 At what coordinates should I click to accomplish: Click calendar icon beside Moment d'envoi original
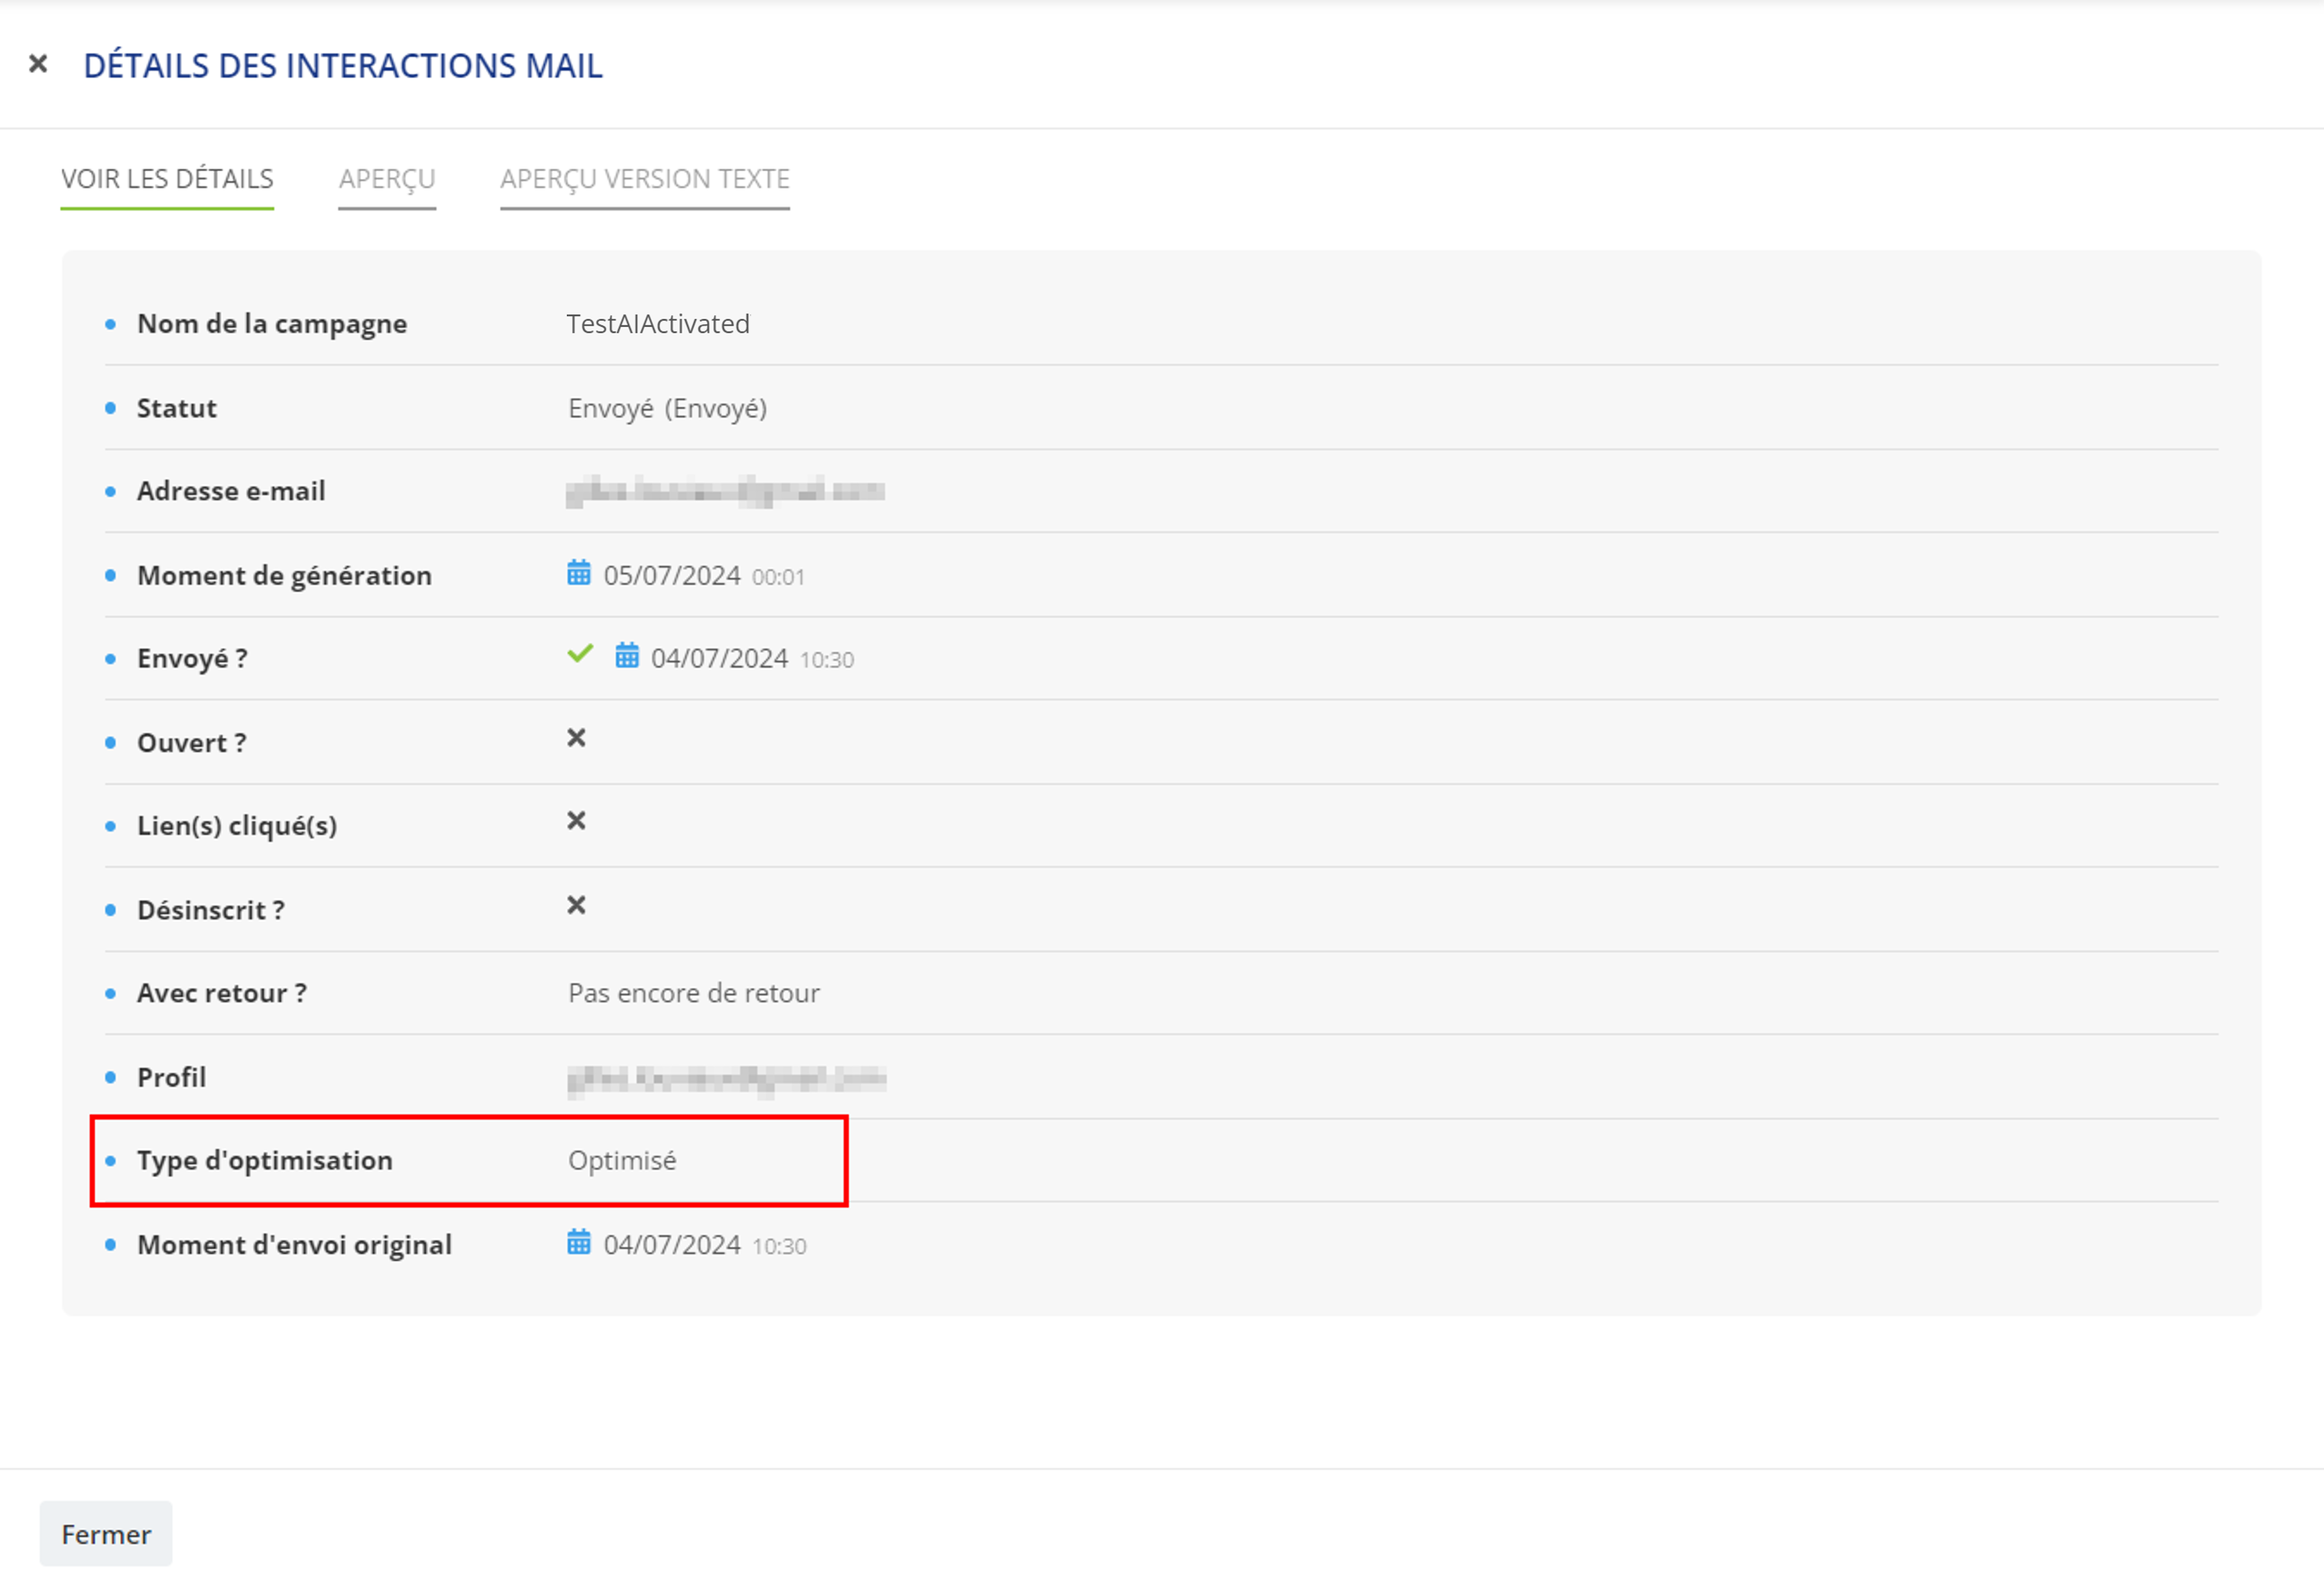579,1242
